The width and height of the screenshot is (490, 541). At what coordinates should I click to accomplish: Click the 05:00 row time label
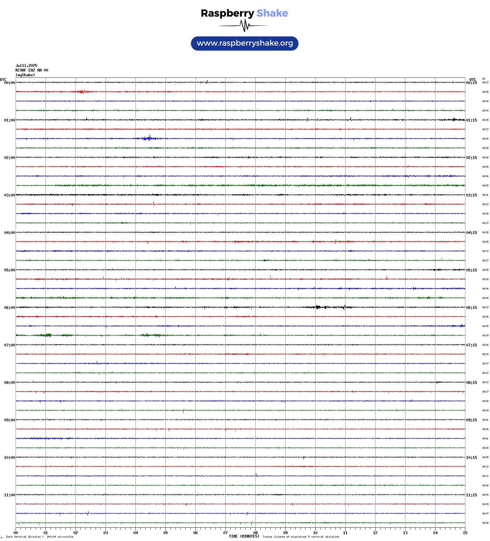9,270
